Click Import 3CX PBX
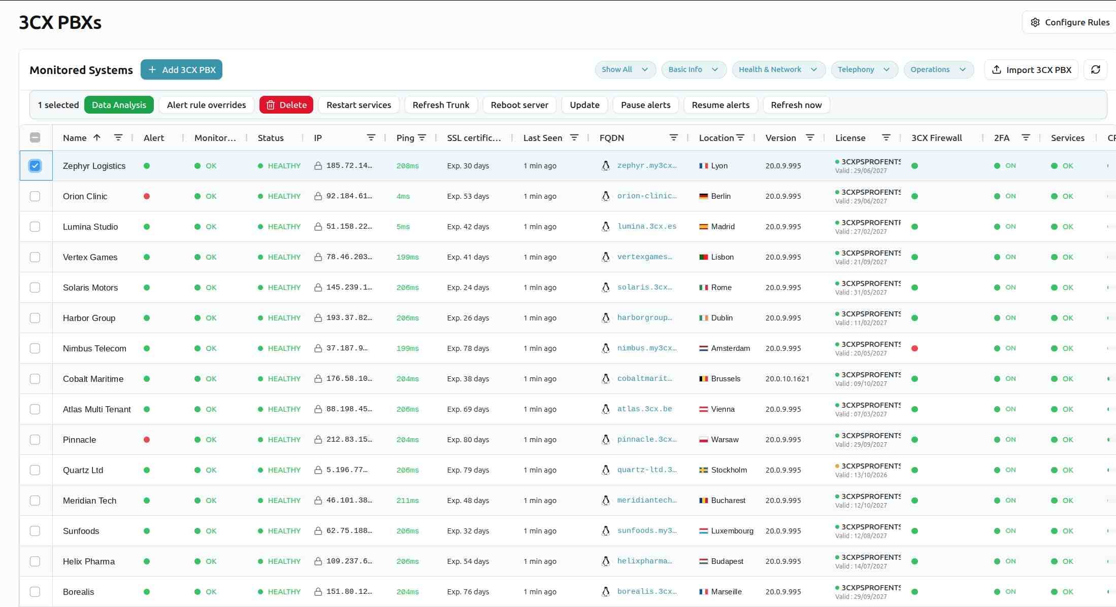Screen dimensions: 1116x607 [x=1031, y=69]
